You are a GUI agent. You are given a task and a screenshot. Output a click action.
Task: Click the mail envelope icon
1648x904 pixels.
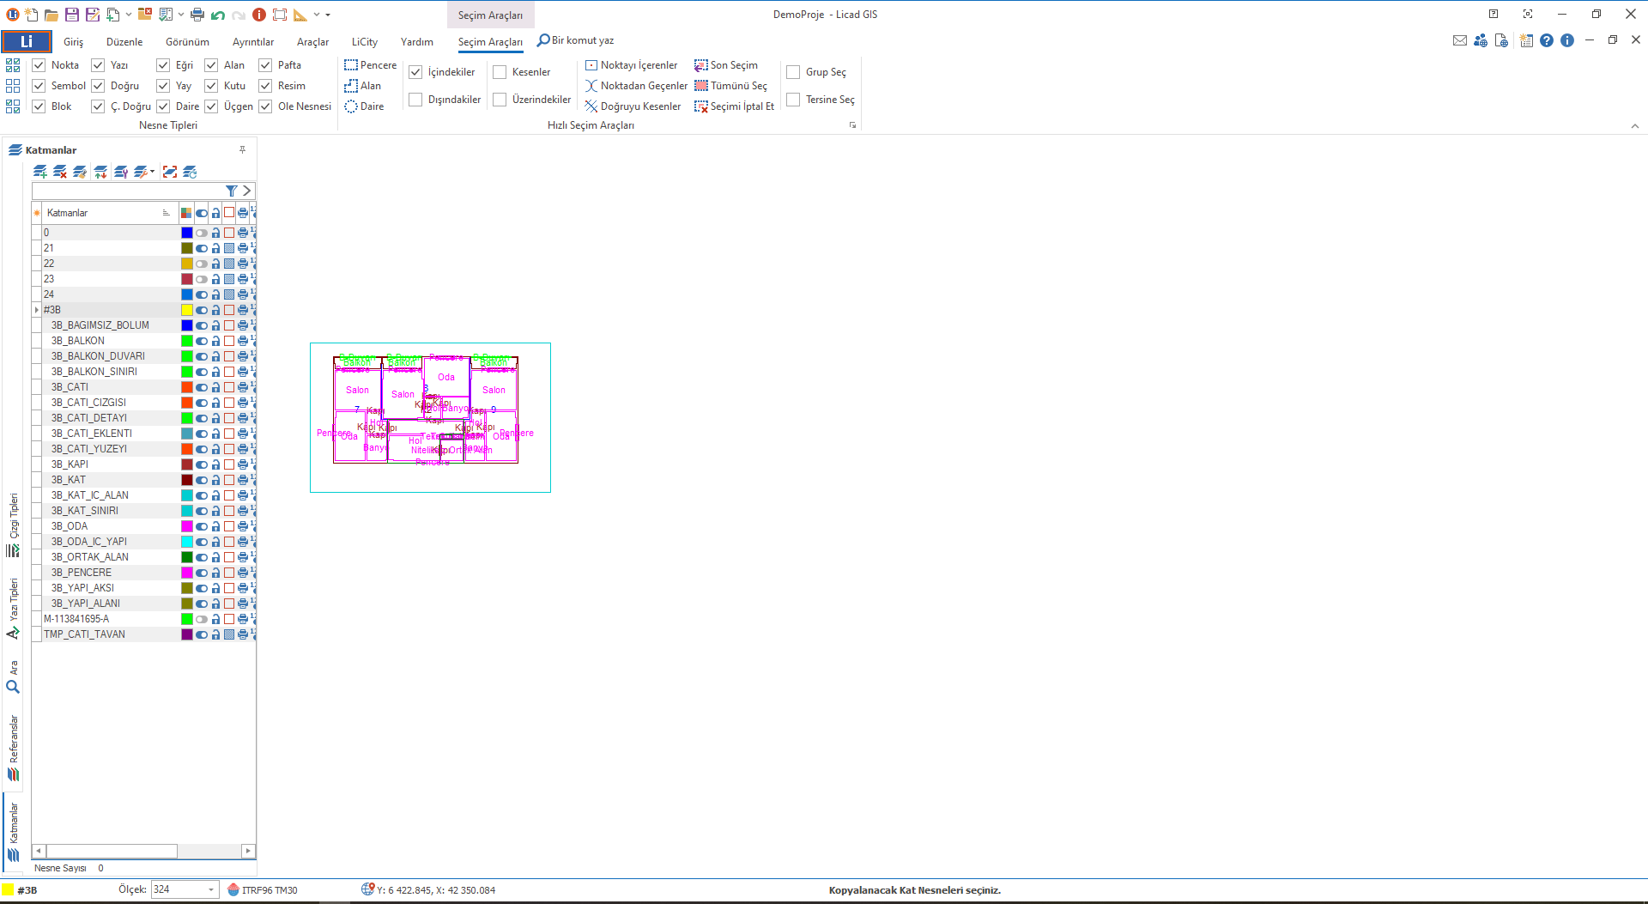pos(1460,40)
